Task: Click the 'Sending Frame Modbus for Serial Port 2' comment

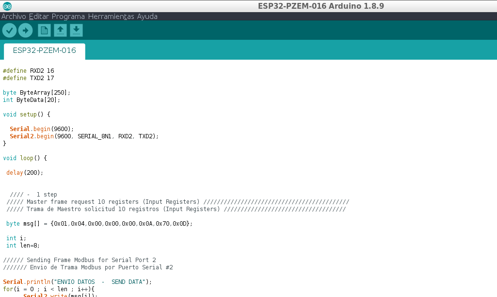Action: tap(80, 260)
